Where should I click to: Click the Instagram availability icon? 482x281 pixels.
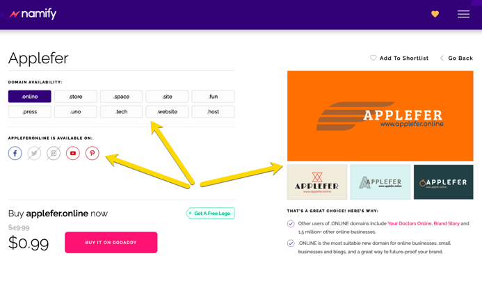tap(54, 153)
